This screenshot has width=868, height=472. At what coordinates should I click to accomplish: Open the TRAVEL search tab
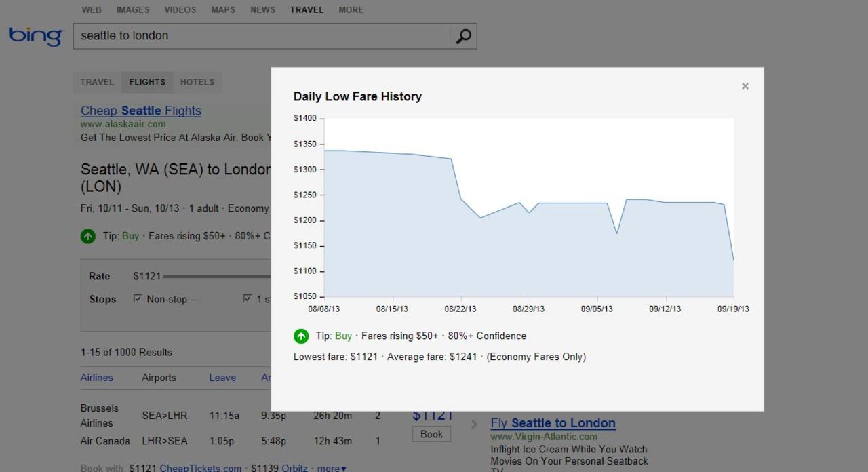pyautogui.click(x=307, y=9)
